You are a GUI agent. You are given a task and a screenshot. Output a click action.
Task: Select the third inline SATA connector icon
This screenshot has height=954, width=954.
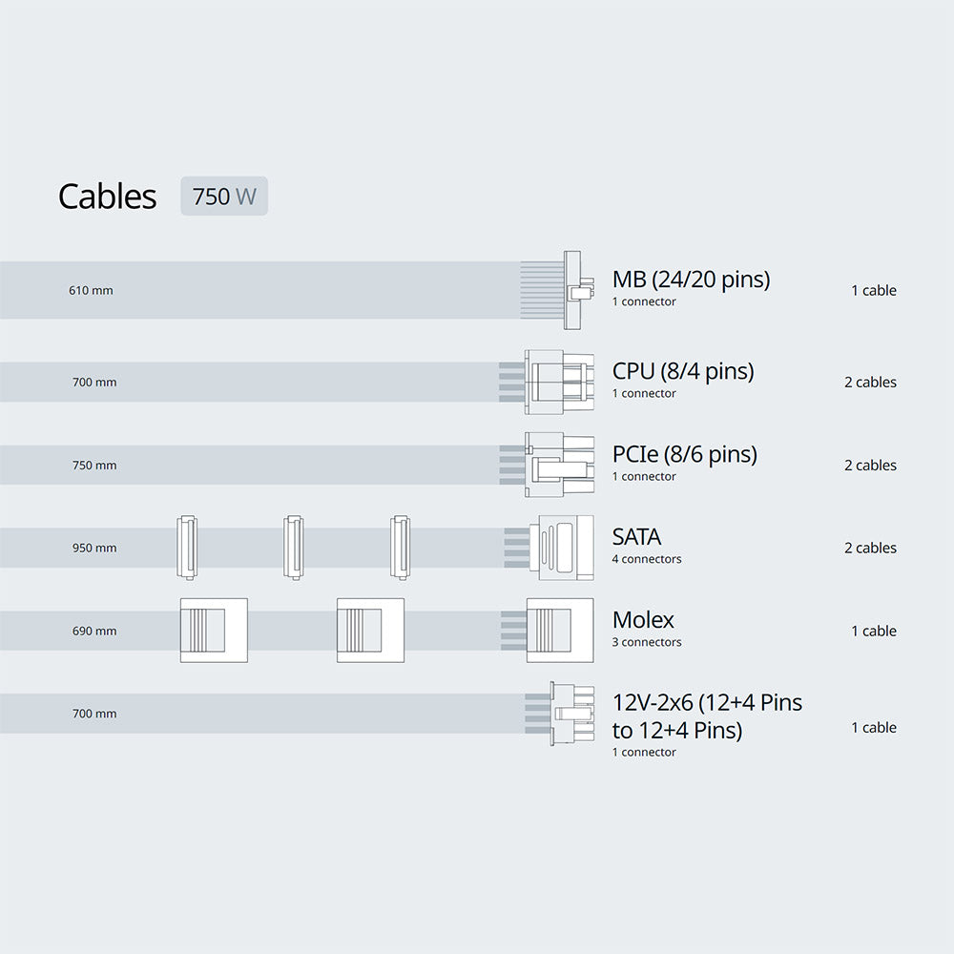400,548
